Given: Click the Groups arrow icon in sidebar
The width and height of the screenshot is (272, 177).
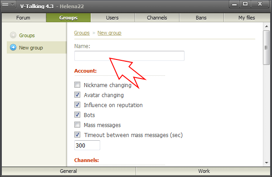Looking at the screenshot, I should (13, 35).
